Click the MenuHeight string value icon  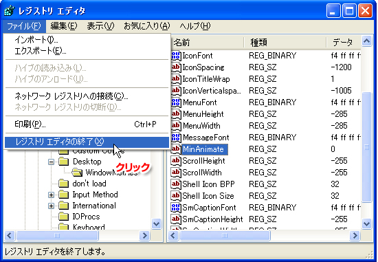176,114
